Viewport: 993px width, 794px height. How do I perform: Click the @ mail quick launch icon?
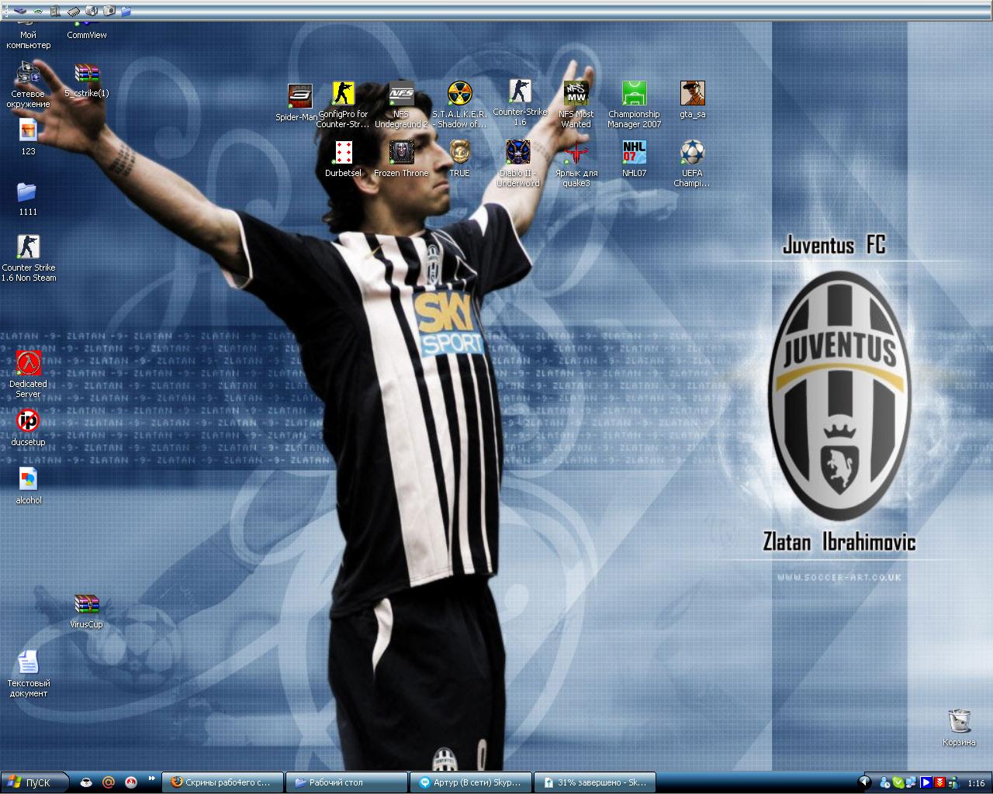(x=109, y=782)
